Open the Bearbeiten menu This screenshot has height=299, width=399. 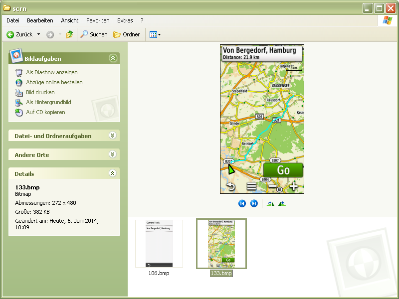tap(40, 20)
